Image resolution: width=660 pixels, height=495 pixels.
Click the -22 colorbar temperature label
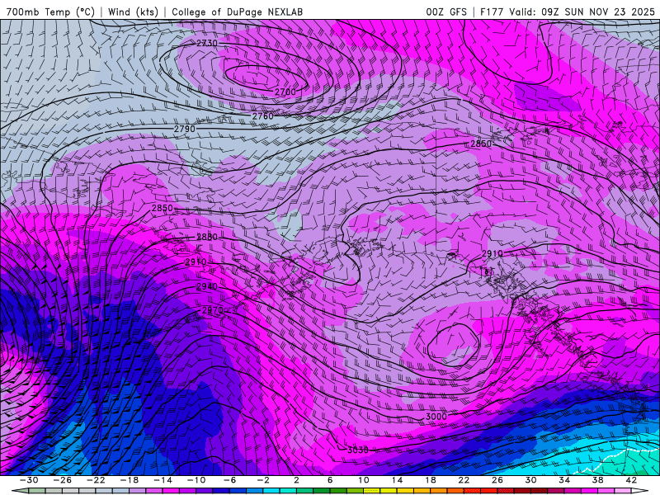[96, 480]
